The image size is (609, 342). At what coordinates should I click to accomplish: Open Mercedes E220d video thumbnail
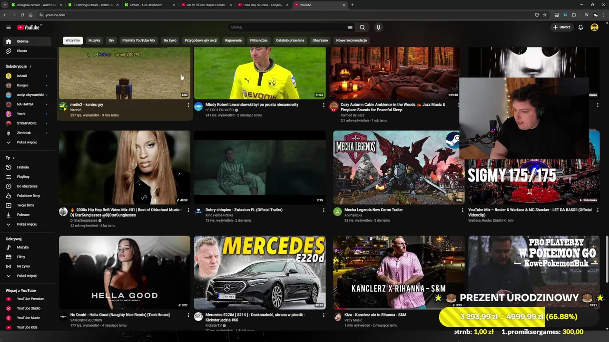pos(260,273)
